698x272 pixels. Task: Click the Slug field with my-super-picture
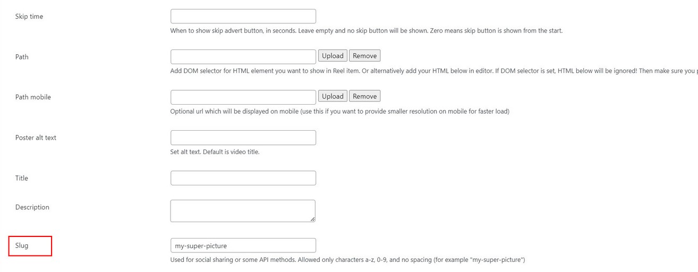click(x=243, y=245)
